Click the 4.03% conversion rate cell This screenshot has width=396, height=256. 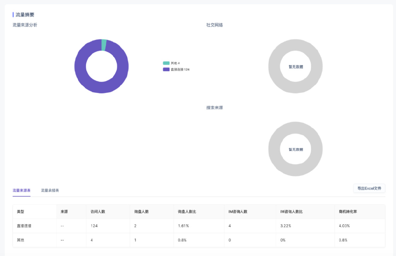coord(344,226)
